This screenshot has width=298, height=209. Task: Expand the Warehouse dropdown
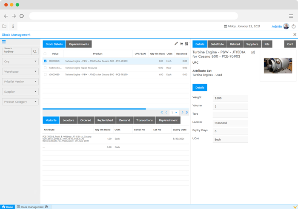tap(20, 71)
